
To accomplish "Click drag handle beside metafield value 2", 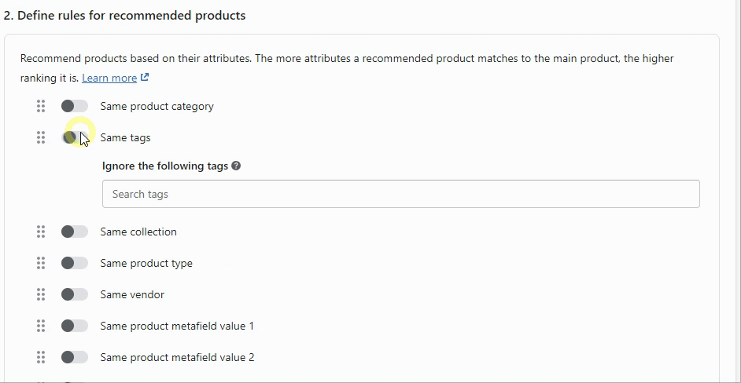I will [x=41, y=357].
